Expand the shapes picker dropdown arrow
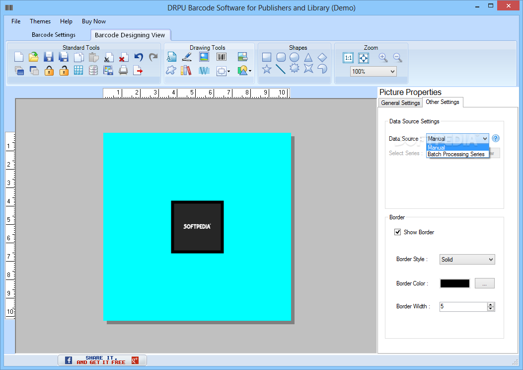 pyautogui.click(x=250, y=71)
